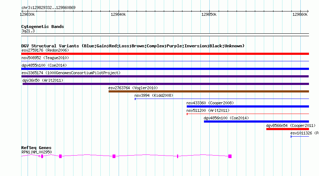Select the nsv508952 (Teague2010) thin blue line
The width and height of the screenshot is (319, 176).
tap(165, 61)
